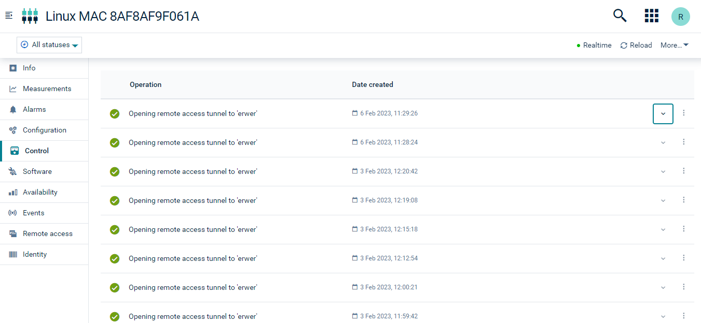The height and width of the screenshot is (323, 701).
Task: Open the Configuration section
Action: point(44,130)
